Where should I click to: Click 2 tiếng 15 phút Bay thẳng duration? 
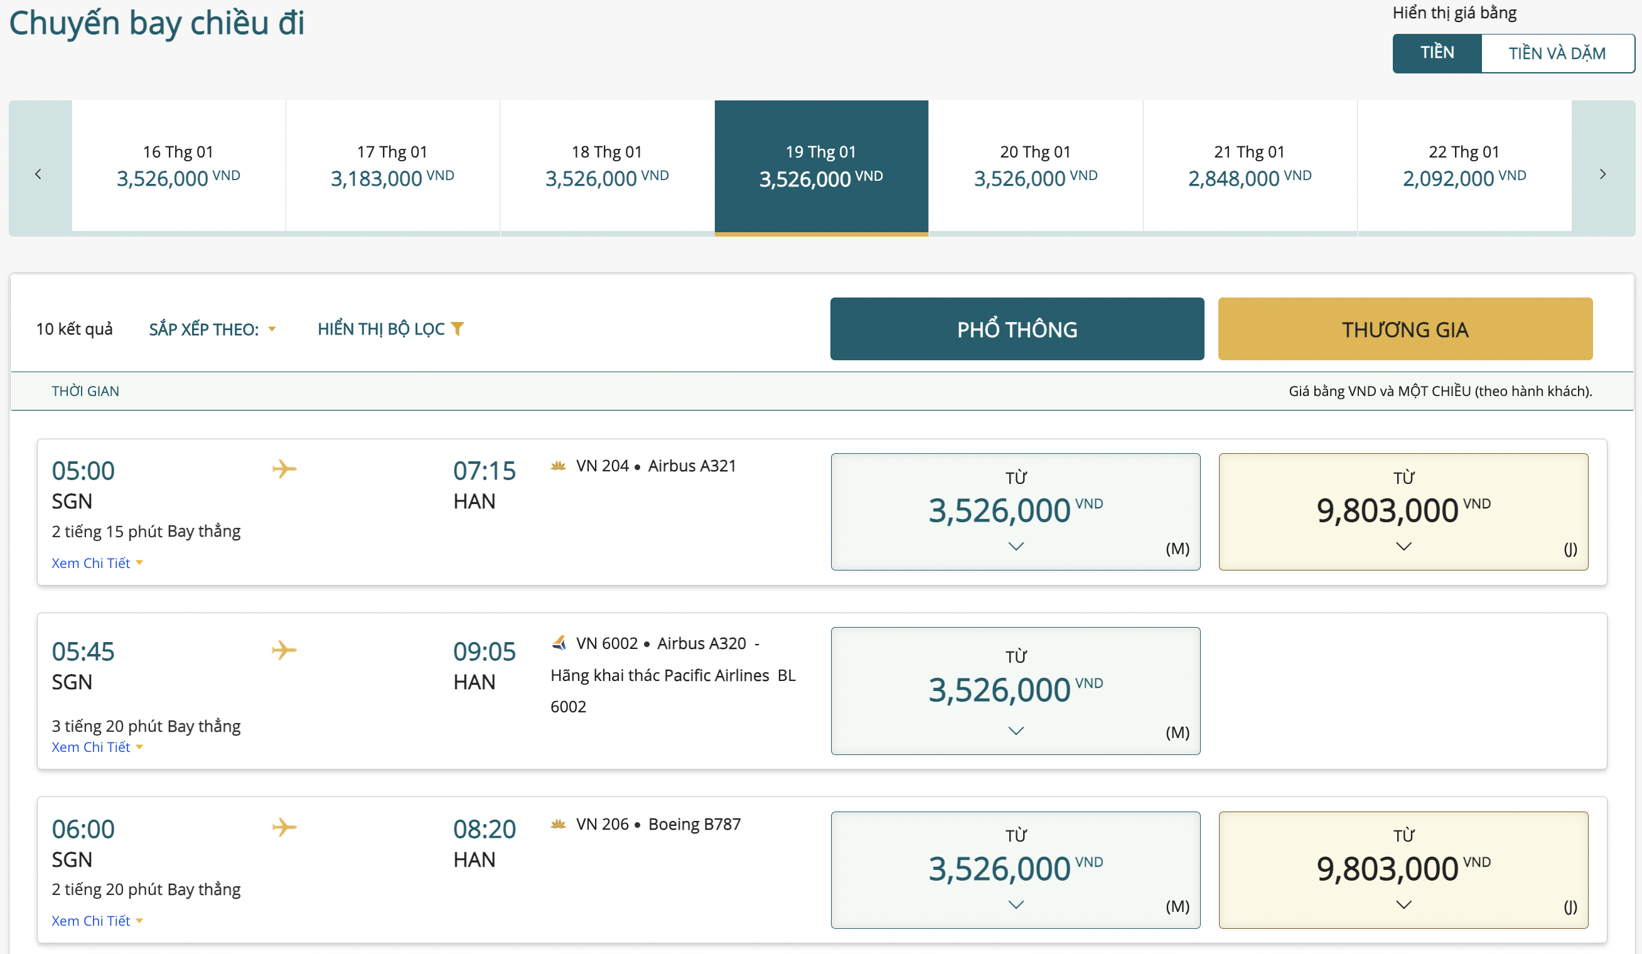[146, 531]
